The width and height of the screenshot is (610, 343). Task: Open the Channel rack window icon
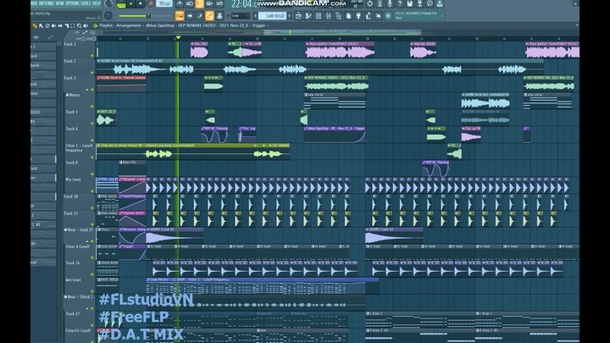(319, 16)
